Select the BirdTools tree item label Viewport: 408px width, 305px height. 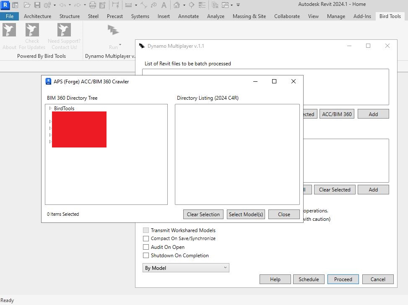point(64,108)
